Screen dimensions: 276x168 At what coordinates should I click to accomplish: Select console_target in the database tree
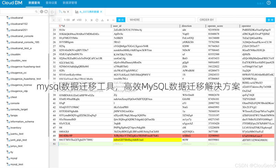click(x=19, y=109)
